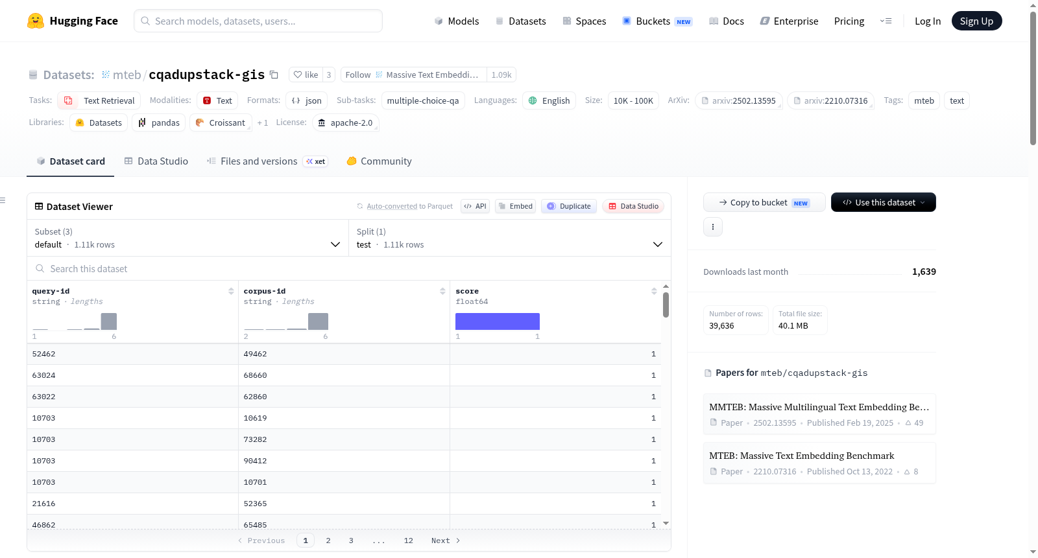This screenshot has height=558, width=1038.
Task: Click Log In link
Action: [928, 21]
